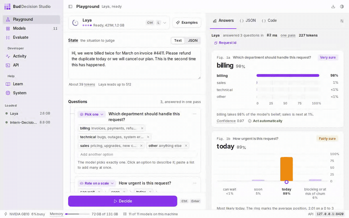The image size is (349, 218).
Task: Click the Decide button
Action: 123,201
